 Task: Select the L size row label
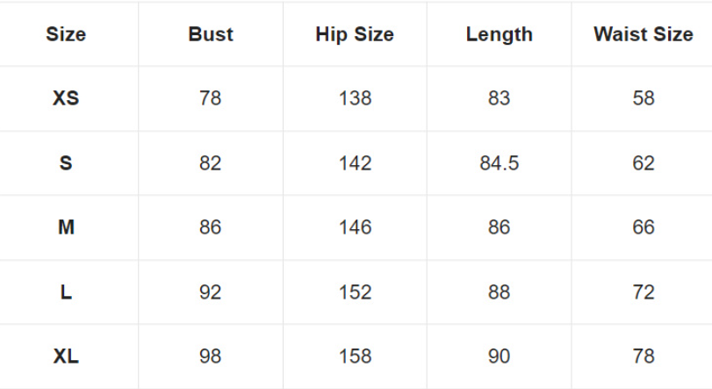click(66, 292)
